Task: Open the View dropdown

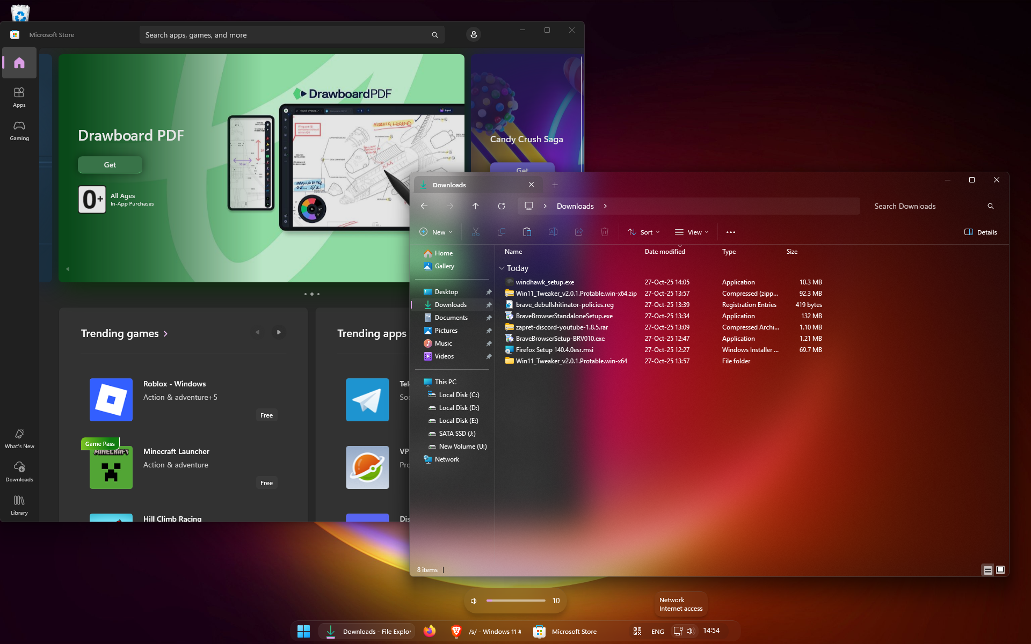Action: coord(692,232)
